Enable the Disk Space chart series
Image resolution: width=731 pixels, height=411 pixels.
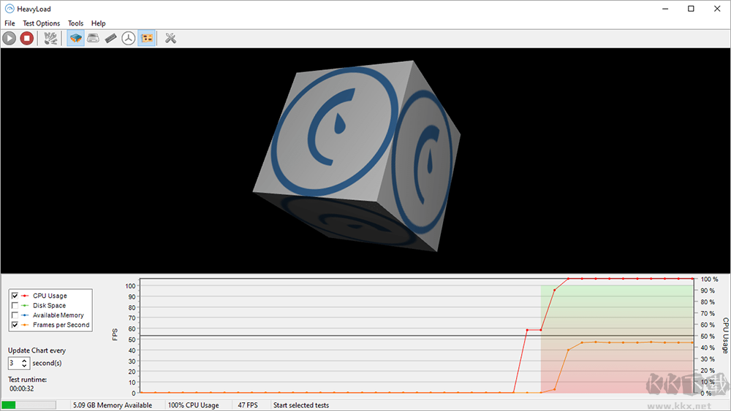pyautogui.click(x=15, y=305)
